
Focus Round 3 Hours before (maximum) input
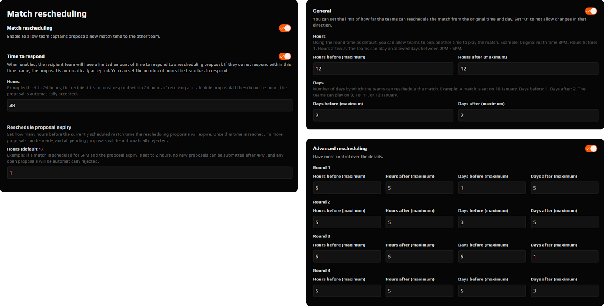click(x=347, y=256)
